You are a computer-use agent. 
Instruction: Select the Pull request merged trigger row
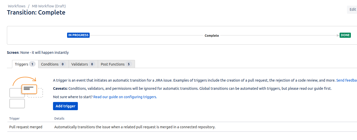tap(182, 127)
